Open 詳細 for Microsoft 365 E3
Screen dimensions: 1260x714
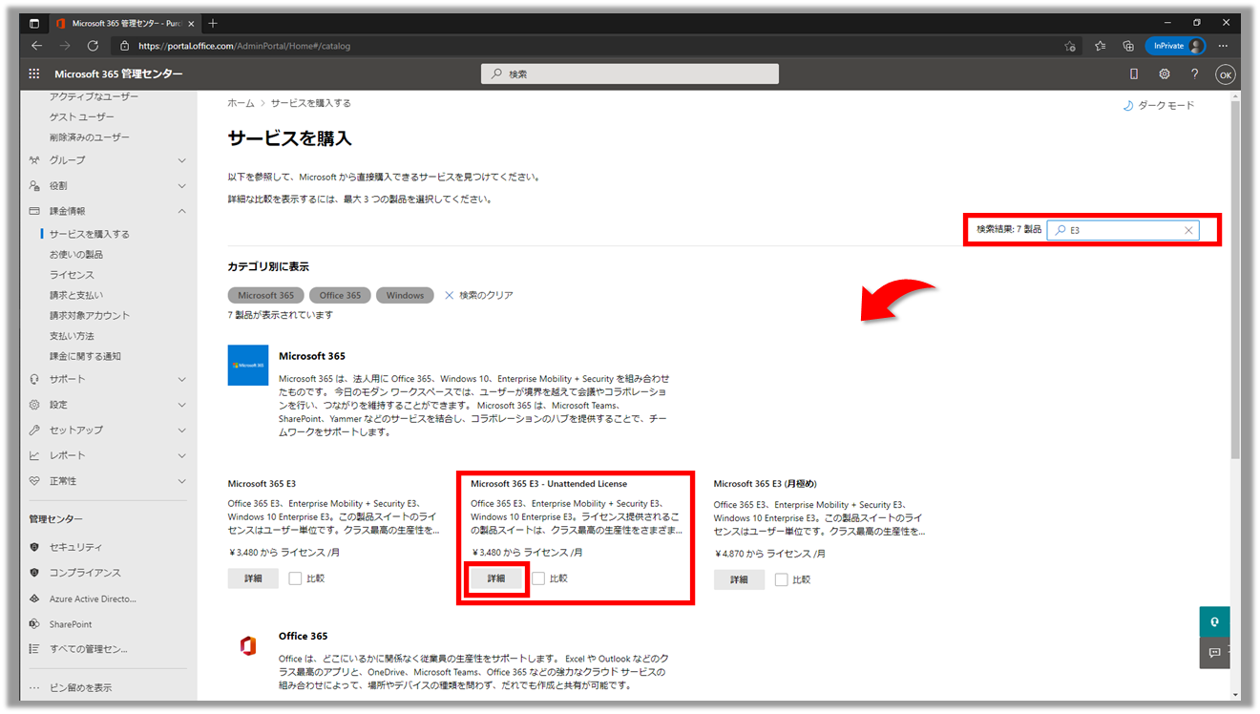[x=253, y=578]
